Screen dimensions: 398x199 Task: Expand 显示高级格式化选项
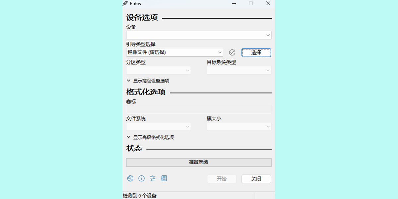[150, 137]
